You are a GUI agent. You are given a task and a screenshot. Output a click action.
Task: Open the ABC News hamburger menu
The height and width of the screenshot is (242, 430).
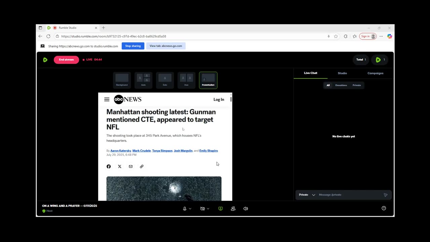107,99
